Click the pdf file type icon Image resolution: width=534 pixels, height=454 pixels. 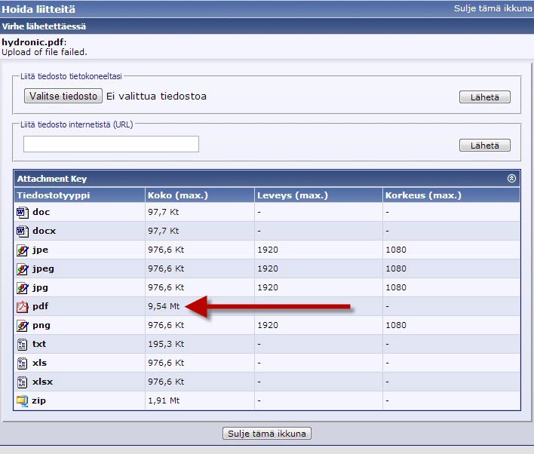tap(22, 307)
